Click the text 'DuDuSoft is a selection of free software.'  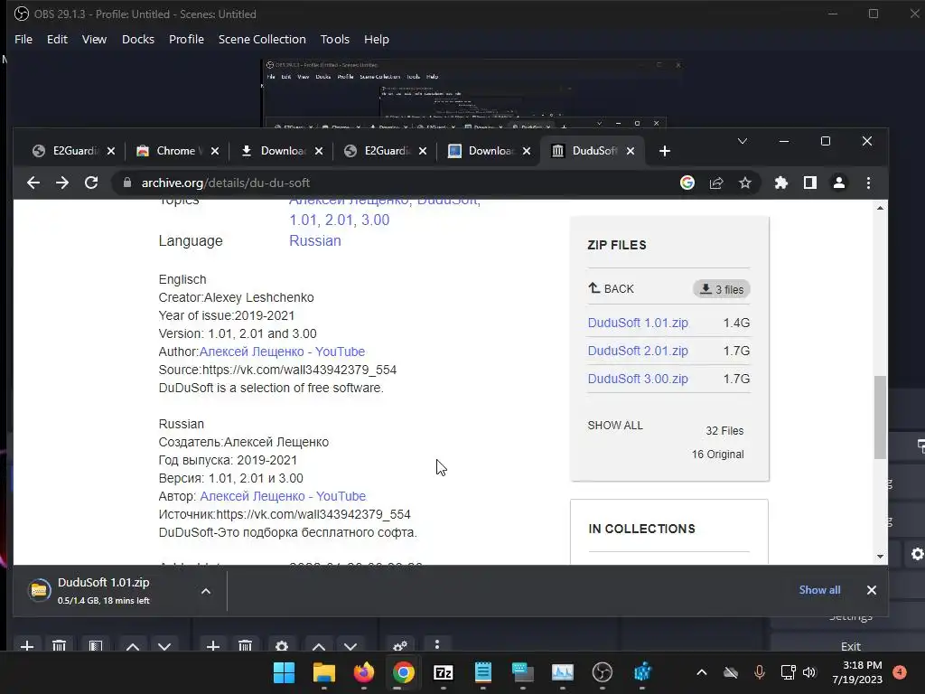(271, 388)
